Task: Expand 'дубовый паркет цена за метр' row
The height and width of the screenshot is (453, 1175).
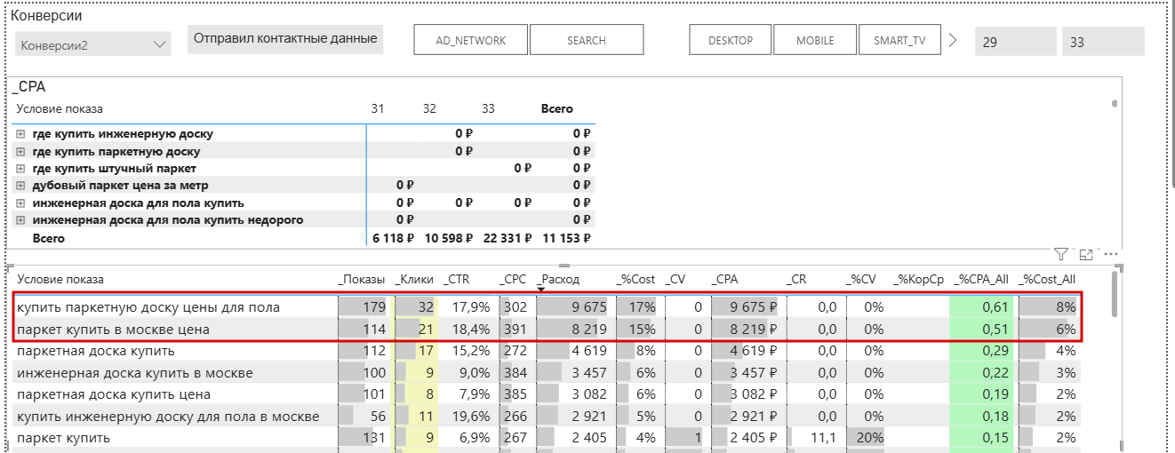Action: pos(20,186)
